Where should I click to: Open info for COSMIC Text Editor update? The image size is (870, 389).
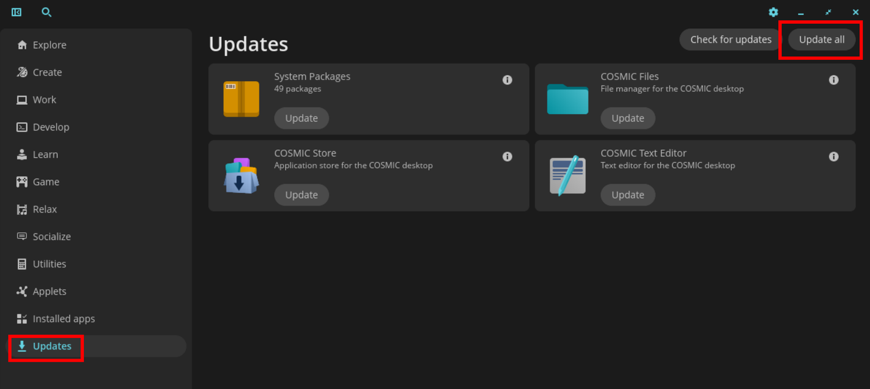tap(833, 157)
